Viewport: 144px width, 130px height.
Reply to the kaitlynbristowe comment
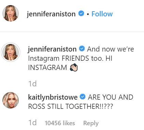[x=91, y=123]
